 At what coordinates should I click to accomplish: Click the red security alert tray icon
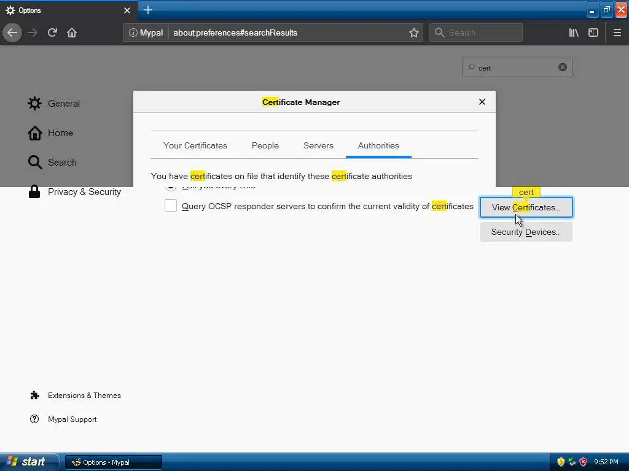584,462
